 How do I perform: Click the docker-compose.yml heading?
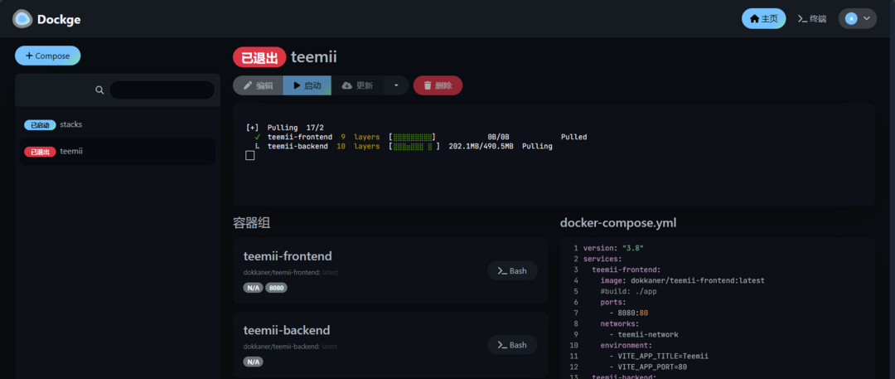(618, 223)
